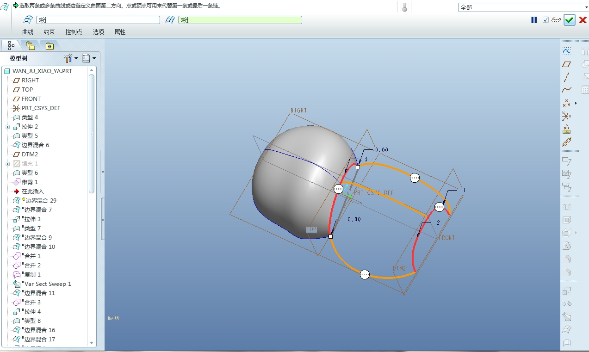Viewport: 589px width, 352px height.
Task: Toggle the preview glasses icon
Action: point(556,20)
